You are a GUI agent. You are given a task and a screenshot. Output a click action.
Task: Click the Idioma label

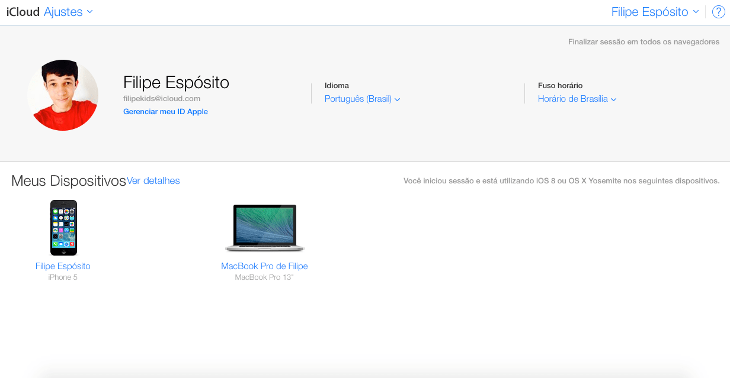click(337, 86)
